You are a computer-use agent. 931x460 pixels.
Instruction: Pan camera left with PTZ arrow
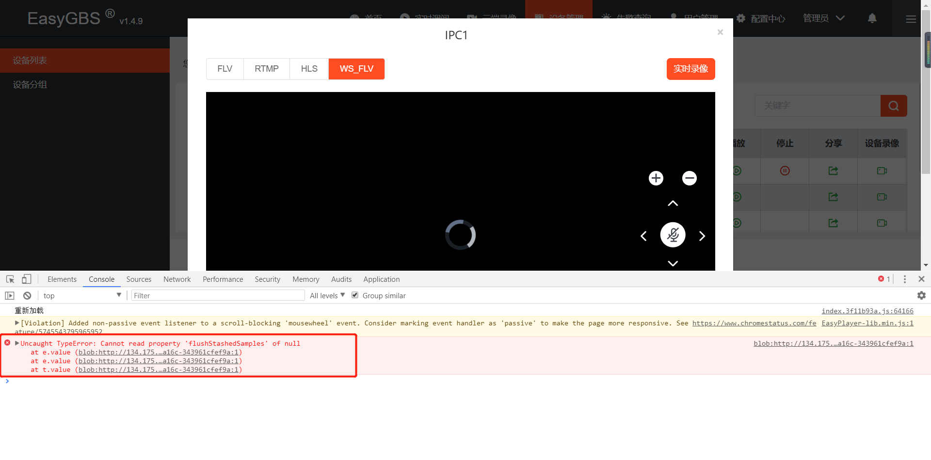[644, 236]
